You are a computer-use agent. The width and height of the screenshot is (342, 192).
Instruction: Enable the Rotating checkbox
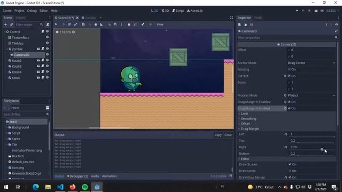coord(289,69)
